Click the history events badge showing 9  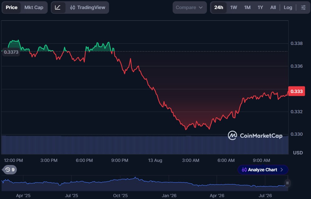coord(10,170)
